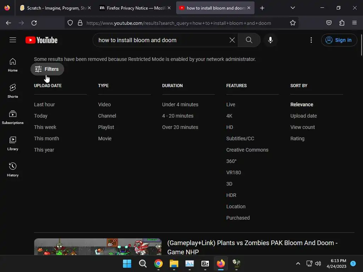Open taskbar search magnifier

(x=143, y=263)
